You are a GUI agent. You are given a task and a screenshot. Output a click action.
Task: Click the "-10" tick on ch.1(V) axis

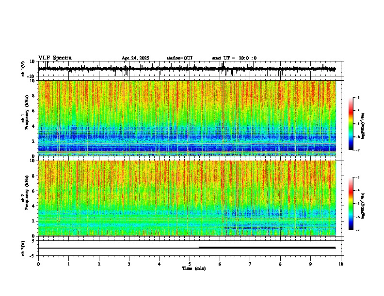tap(31, 76)
